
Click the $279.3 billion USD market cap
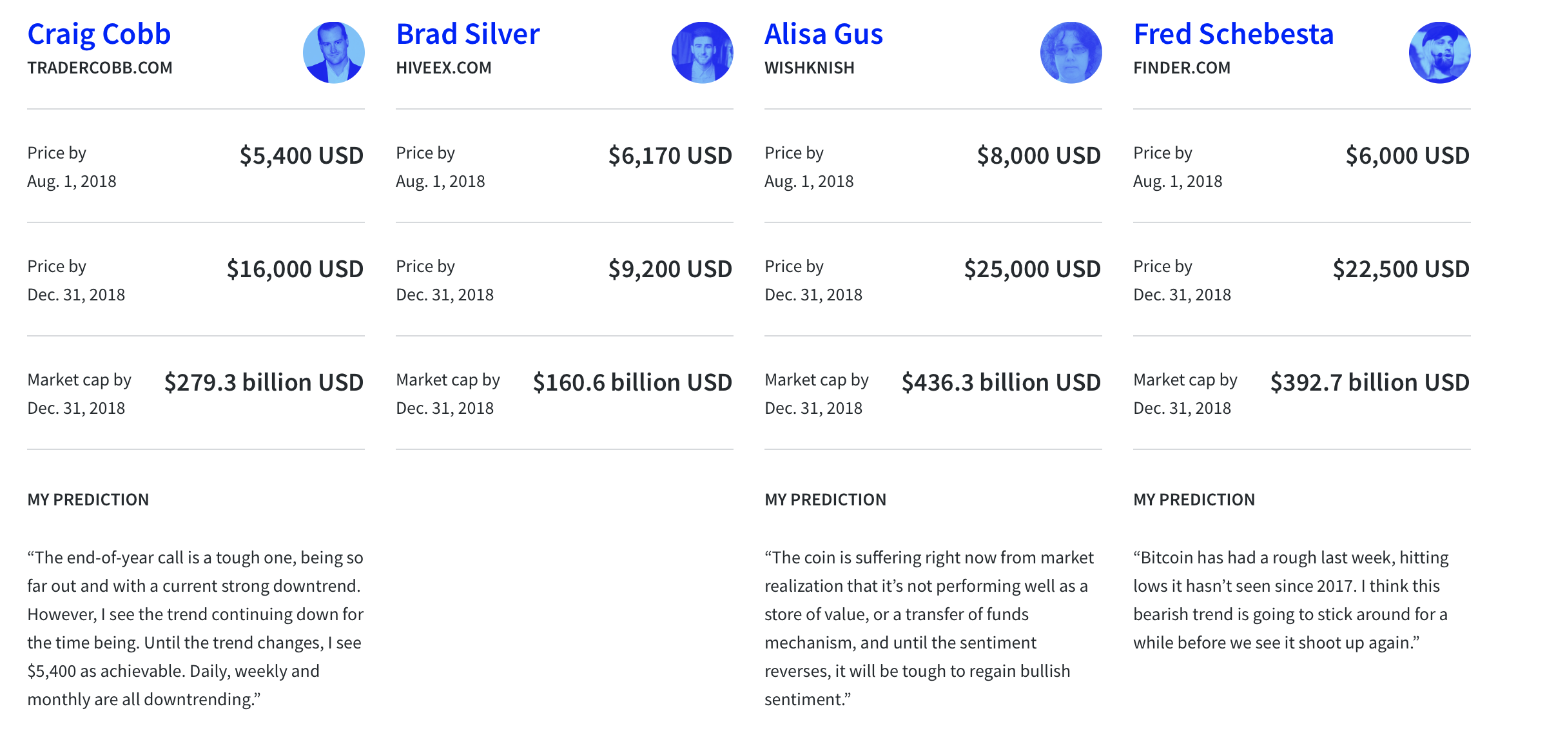coord(264,383)
